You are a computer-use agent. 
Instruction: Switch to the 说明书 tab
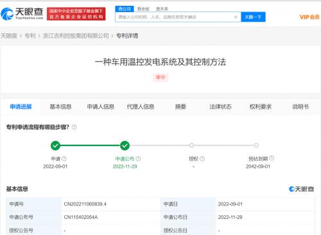point(300,106)
